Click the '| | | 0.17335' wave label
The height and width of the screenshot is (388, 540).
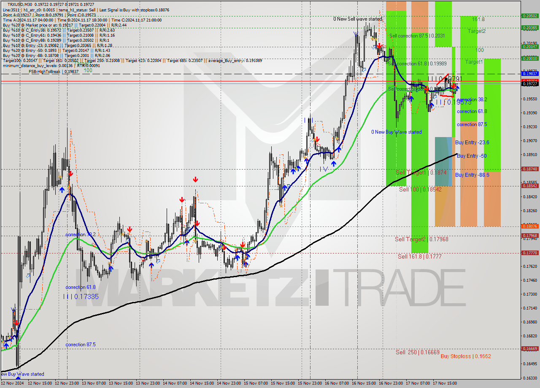(x=81, y=297)
